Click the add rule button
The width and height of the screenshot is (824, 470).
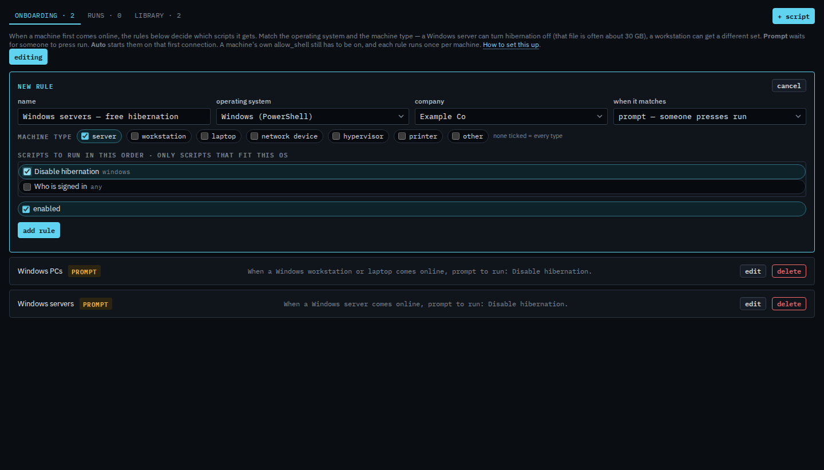tap(39, 230)
